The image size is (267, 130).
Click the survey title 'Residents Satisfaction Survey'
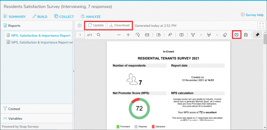coord(32,7)
